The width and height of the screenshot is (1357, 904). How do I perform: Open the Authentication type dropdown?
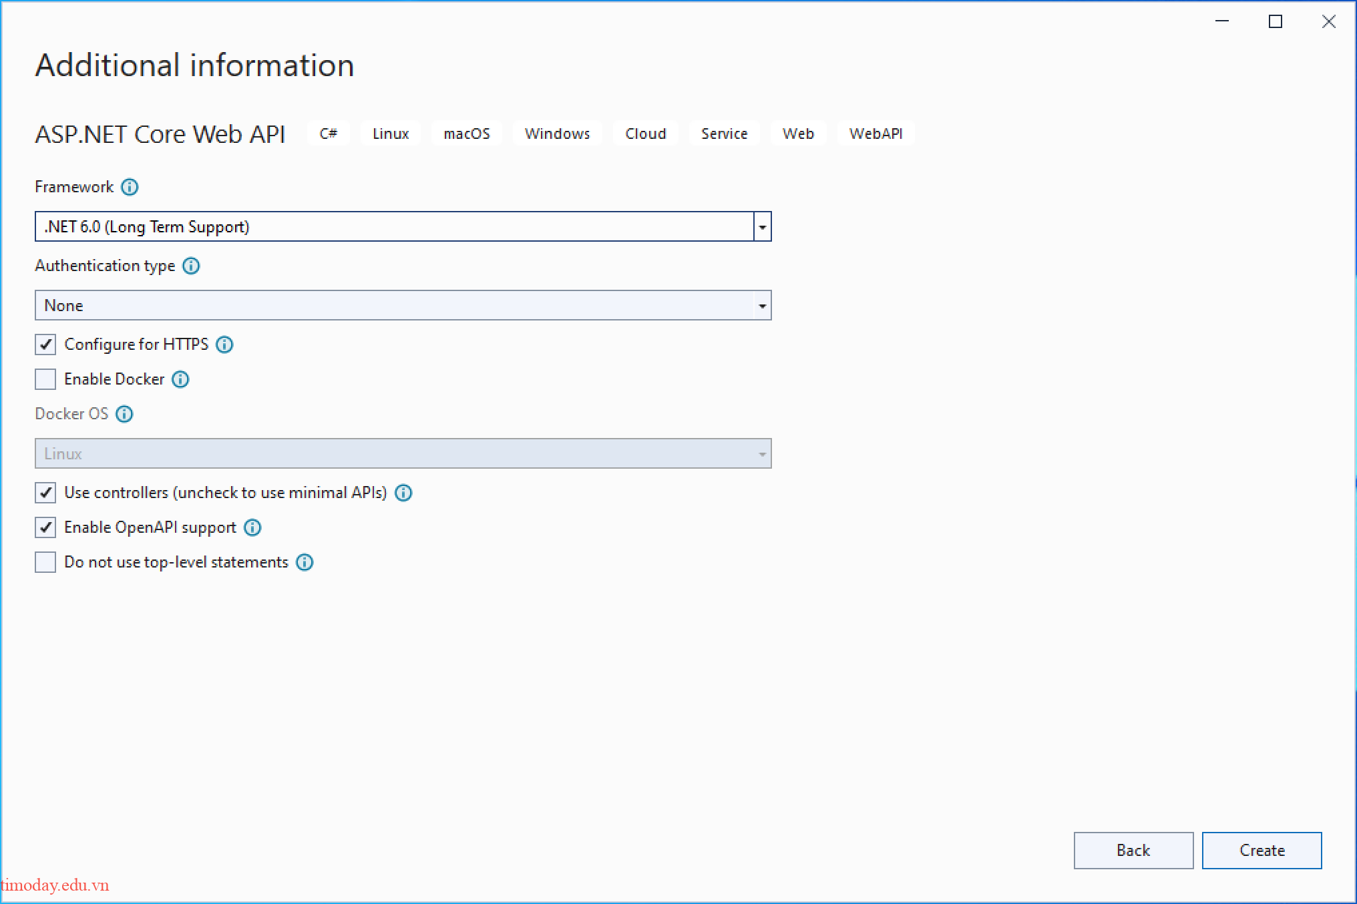point(762,305)
